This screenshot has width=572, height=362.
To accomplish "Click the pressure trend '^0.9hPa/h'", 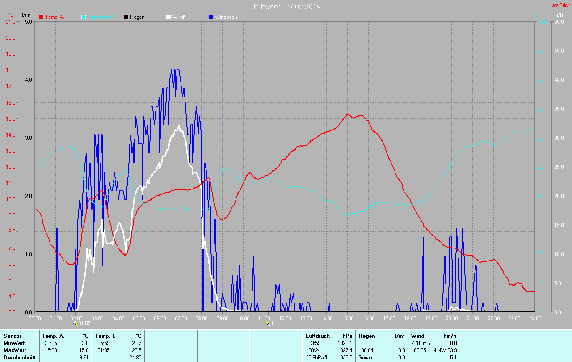I will 318,358.
